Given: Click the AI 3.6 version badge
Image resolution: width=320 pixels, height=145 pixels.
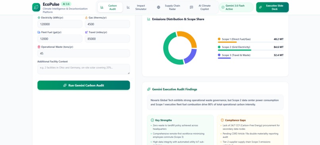Looking at the screenshot, I should [x=66, y=4].
